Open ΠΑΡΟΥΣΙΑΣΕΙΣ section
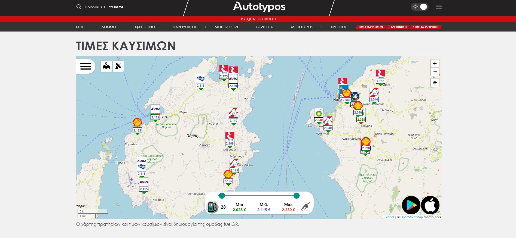Screen dimensions: 516x238 185,27
